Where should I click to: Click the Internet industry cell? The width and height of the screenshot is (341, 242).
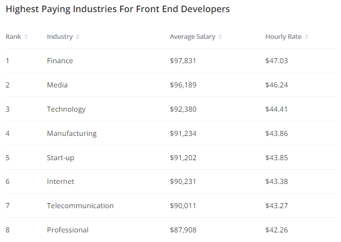[61, 181]
